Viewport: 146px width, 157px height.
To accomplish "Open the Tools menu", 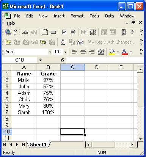I will (94, 16).
